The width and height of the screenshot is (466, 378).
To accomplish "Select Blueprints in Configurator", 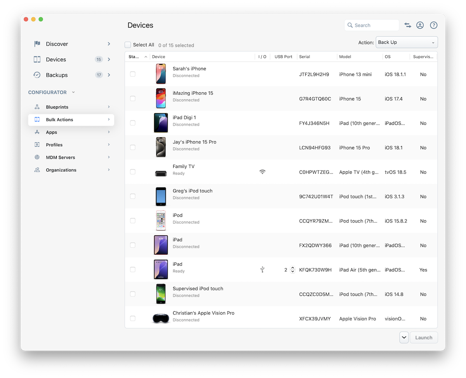I will coord(57,107).
